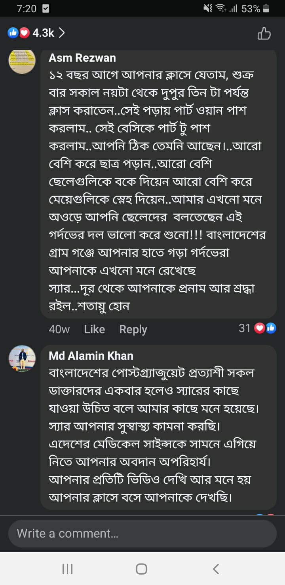View the 31 reactions on Asm Rezwan's comment
Screen dimensions: 285x585
pyautogui.click(x=245, y=328)
